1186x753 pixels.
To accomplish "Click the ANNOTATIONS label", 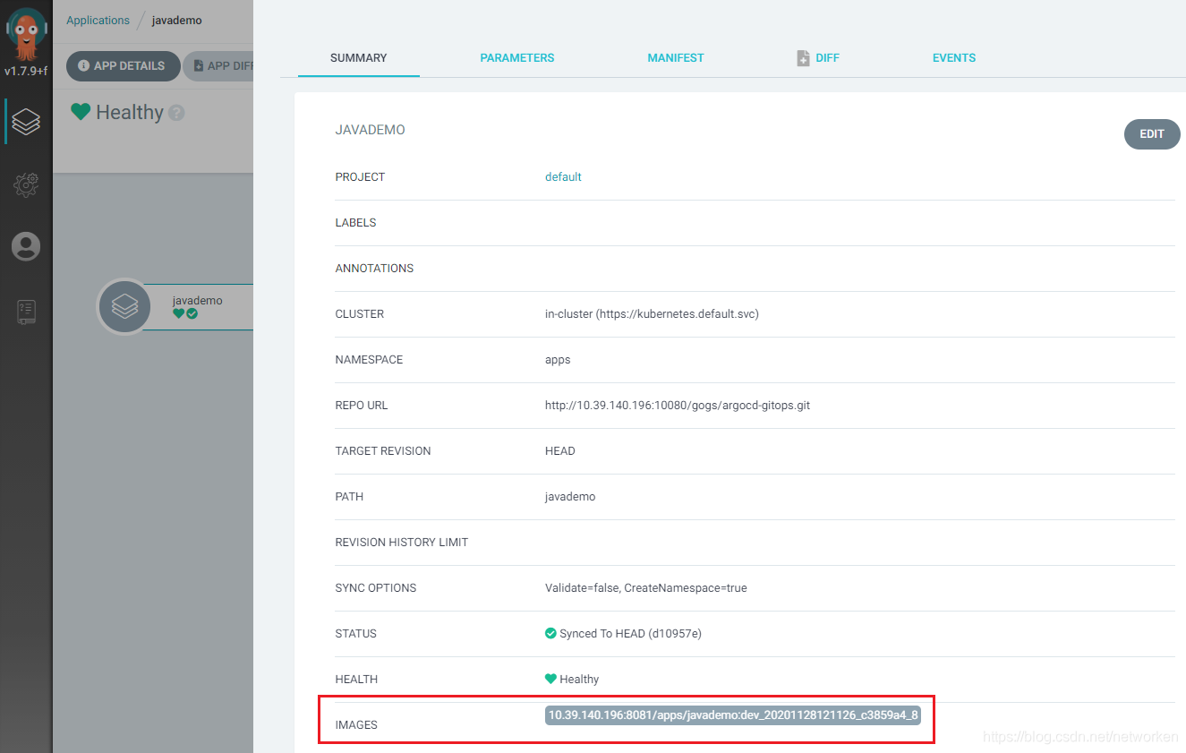I will click(374, 268).
